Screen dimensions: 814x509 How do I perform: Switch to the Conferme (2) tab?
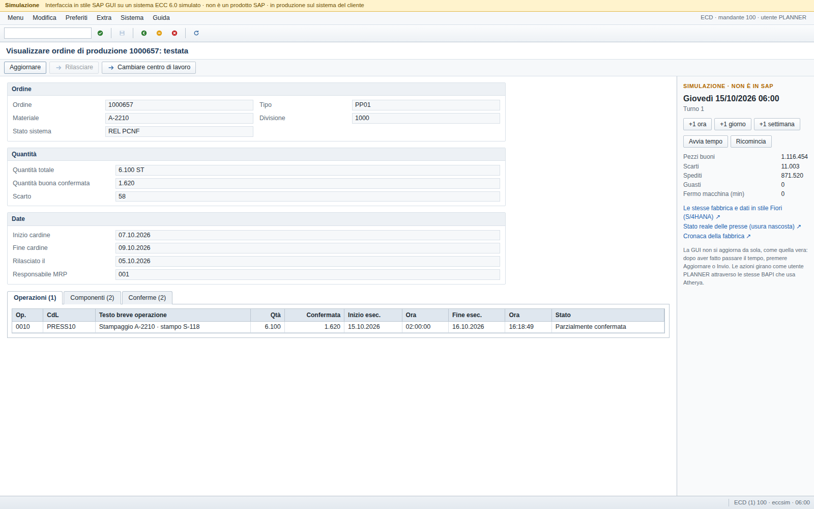pos(147,298)
